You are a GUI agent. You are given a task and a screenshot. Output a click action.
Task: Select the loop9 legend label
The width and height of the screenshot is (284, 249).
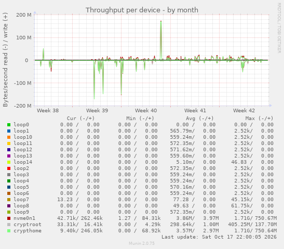coord(21,212)
